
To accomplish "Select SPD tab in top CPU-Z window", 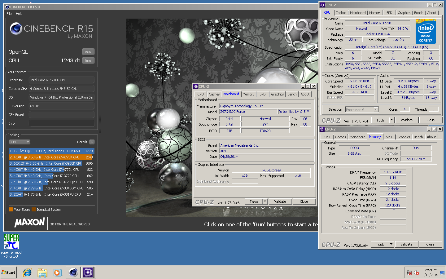I will [x=389, y=13].
